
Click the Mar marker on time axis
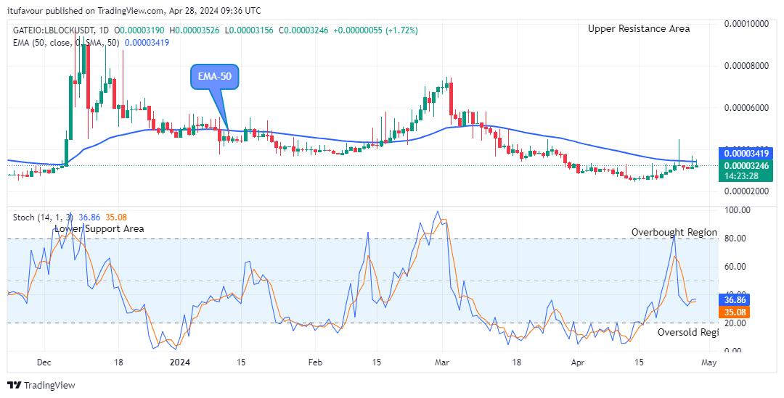pos(442,362)
